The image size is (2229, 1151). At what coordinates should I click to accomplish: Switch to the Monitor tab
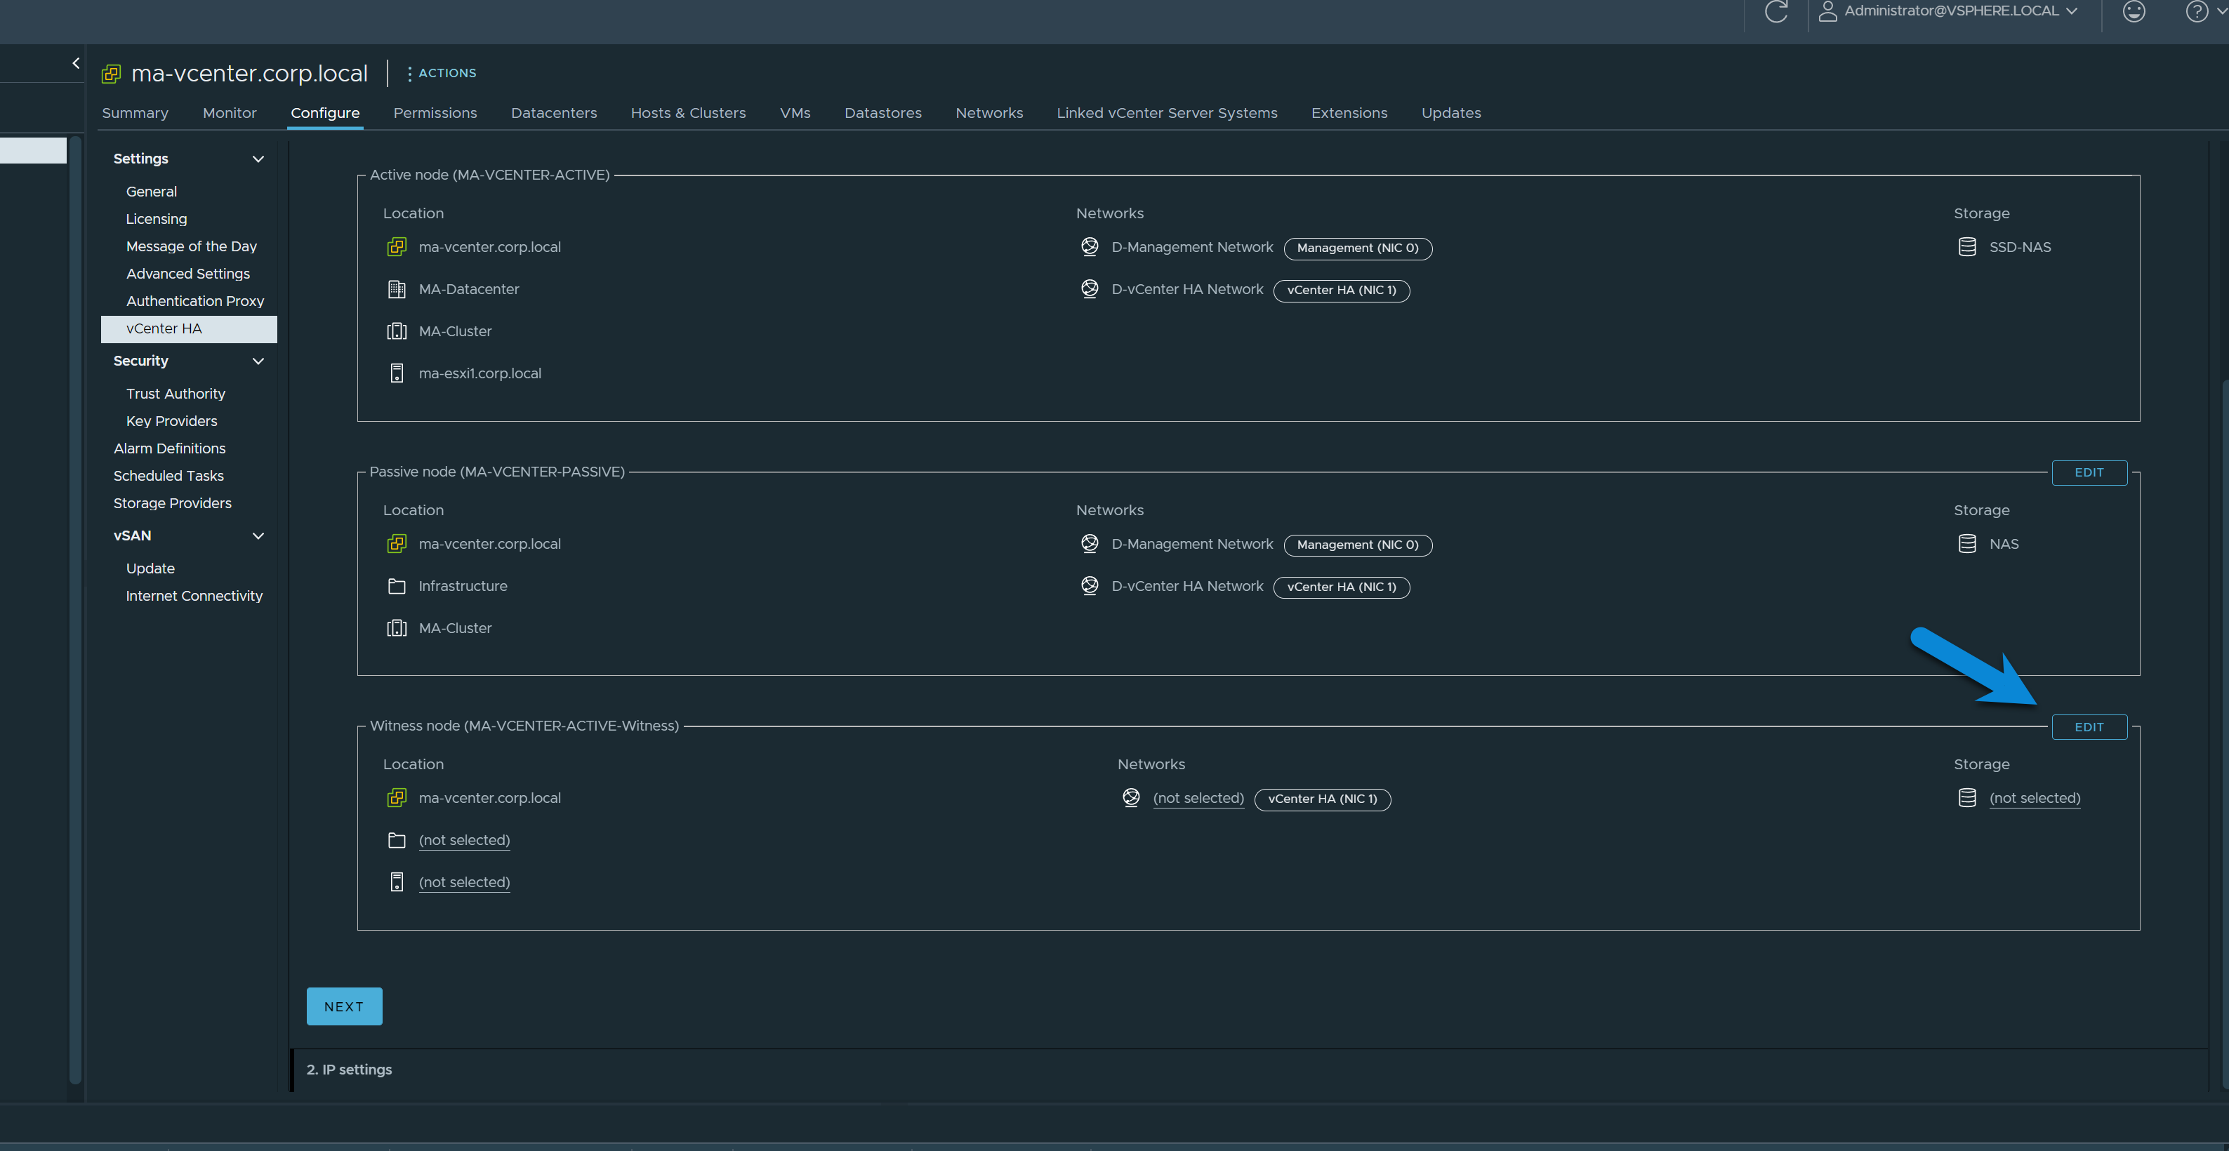click(x=230, y=113)
